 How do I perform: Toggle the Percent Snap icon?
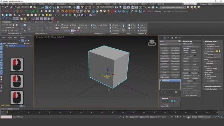tap(90, 7)
